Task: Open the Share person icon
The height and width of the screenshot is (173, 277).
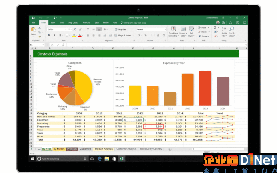Action: click(x=230, y=23)
